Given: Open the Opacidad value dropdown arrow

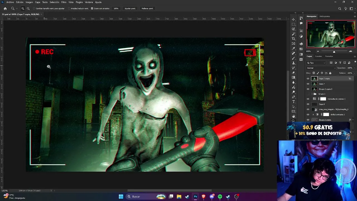Looking at the screenshot, I should click(x=354, y=68).
